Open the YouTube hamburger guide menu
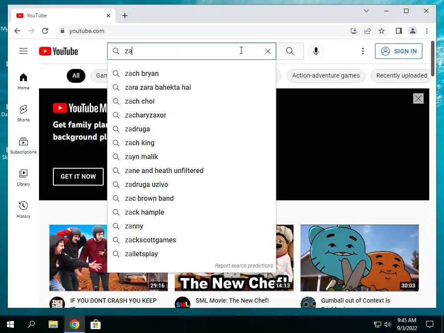The height and width of the screenshot is (333, 444). 23,51
